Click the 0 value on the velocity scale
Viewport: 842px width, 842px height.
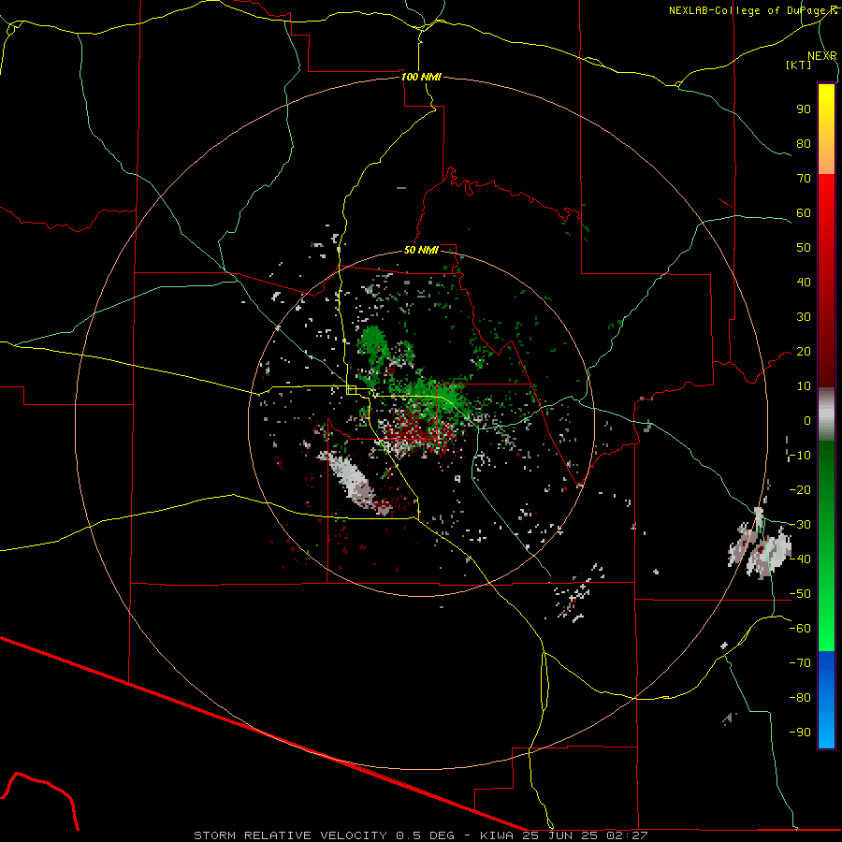point(807,421)
